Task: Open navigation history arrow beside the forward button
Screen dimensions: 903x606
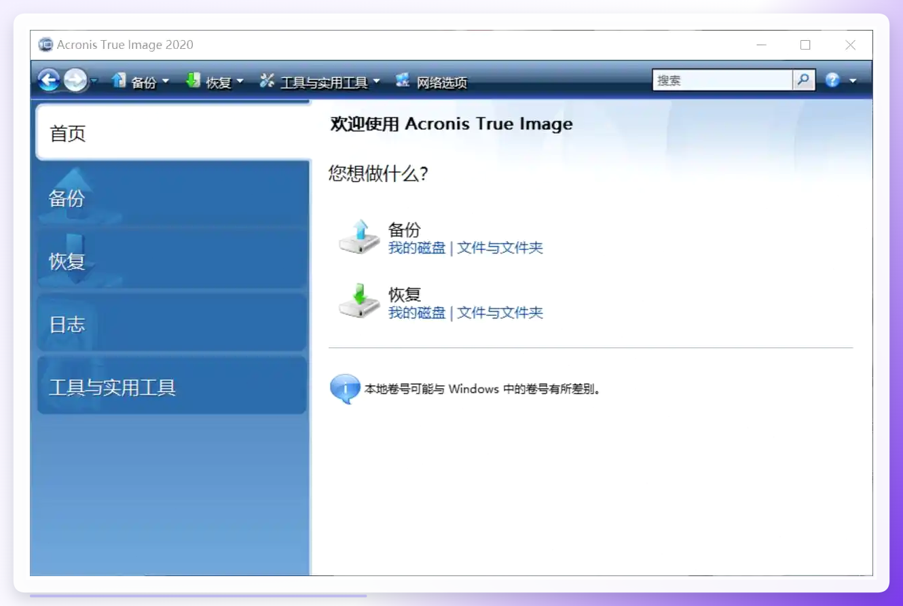Action: click(x=94, y=81)
